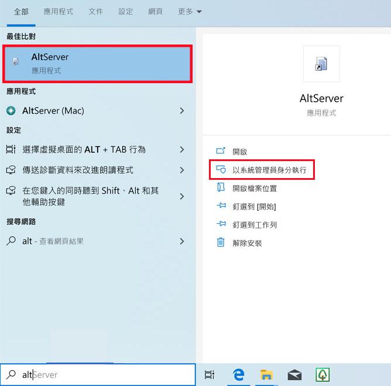The image size is (391, 386).
Task: Switch to the 應用程式 tab
Action: click(x=59, y=12)
